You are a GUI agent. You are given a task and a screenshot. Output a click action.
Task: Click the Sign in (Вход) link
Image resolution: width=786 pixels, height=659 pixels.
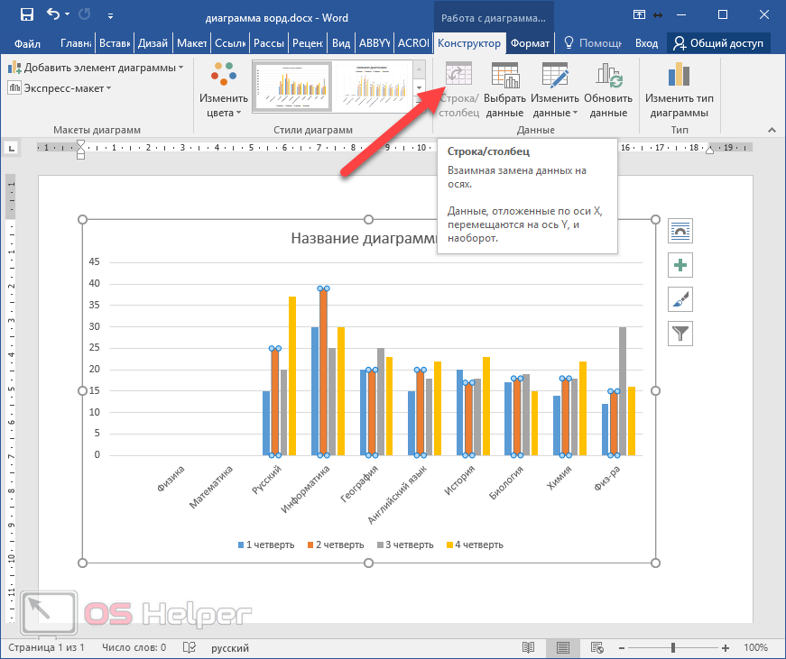tap(646, 42)
